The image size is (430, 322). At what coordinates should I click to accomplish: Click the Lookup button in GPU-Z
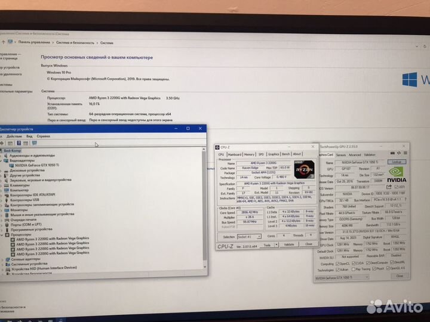click(x=397, y=162)
